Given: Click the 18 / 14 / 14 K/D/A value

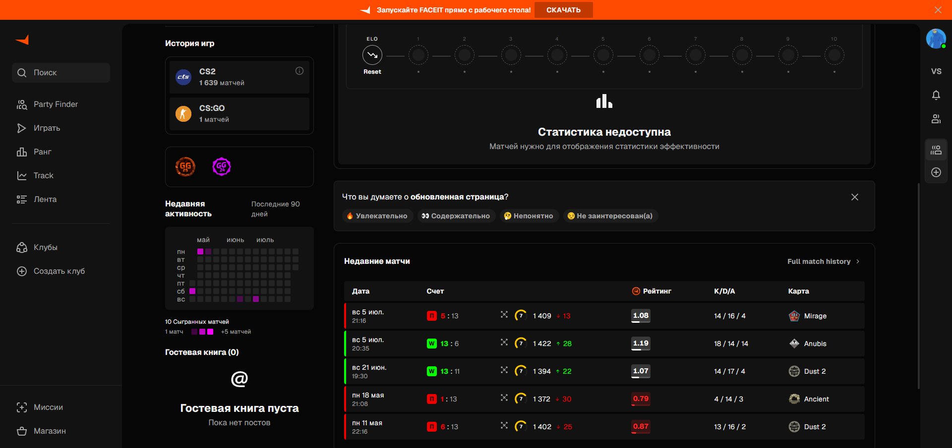Looking at the screenshot, I should click(731, 344).
